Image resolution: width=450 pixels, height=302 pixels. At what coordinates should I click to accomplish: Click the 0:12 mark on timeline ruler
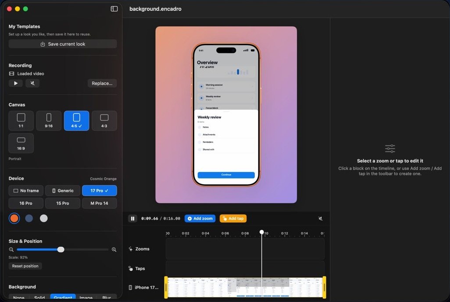[284, 234]
